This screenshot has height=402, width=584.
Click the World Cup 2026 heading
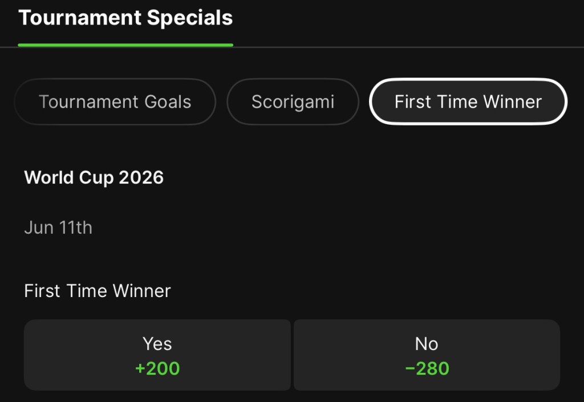click(x=94, y=177)
